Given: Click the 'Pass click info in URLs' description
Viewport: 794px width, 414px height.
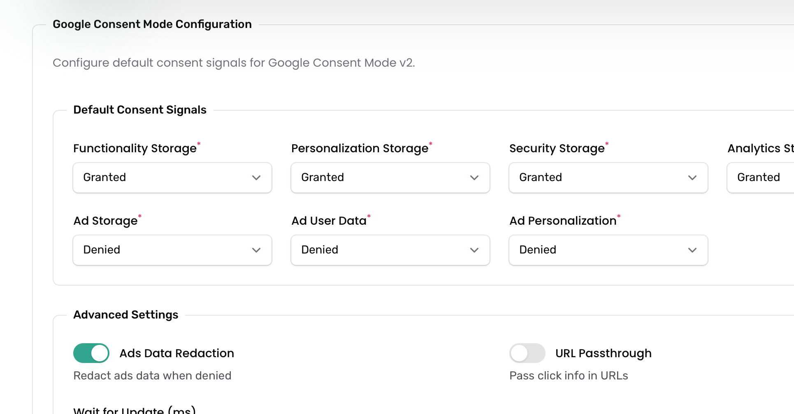Looking at the screenshot, I should click(569, 376).
